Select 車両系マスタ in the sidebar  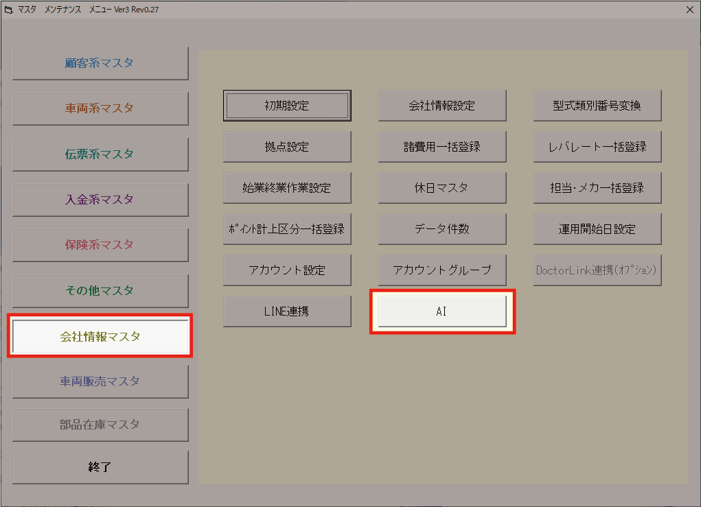[x=100, y=108]
